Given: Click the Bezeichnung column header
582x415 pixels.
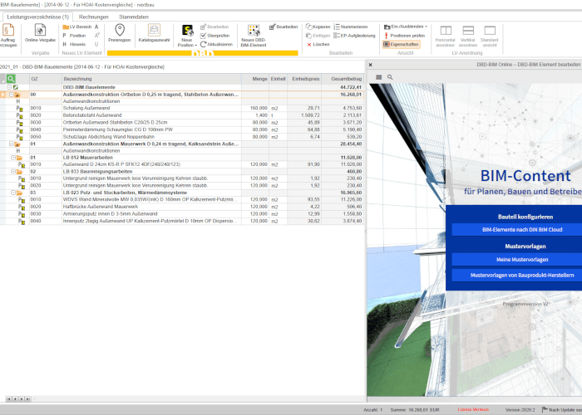Looking at the screenshot, I should [x=151, y=79].
